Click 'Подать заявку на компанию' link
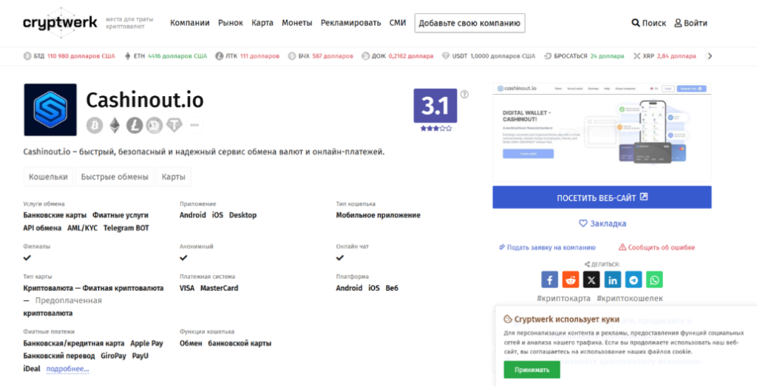This screenshot has width=757, height=386. point(547,247)
